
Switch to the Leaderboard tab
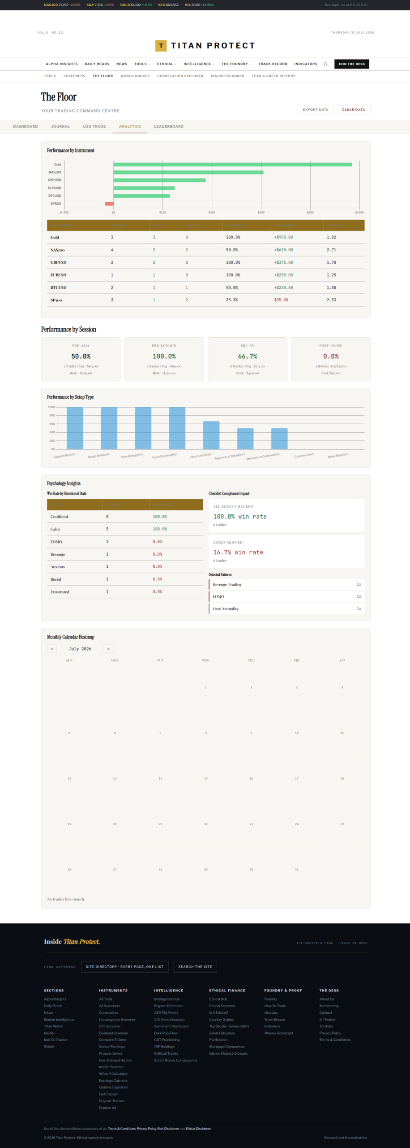point(169,126)
